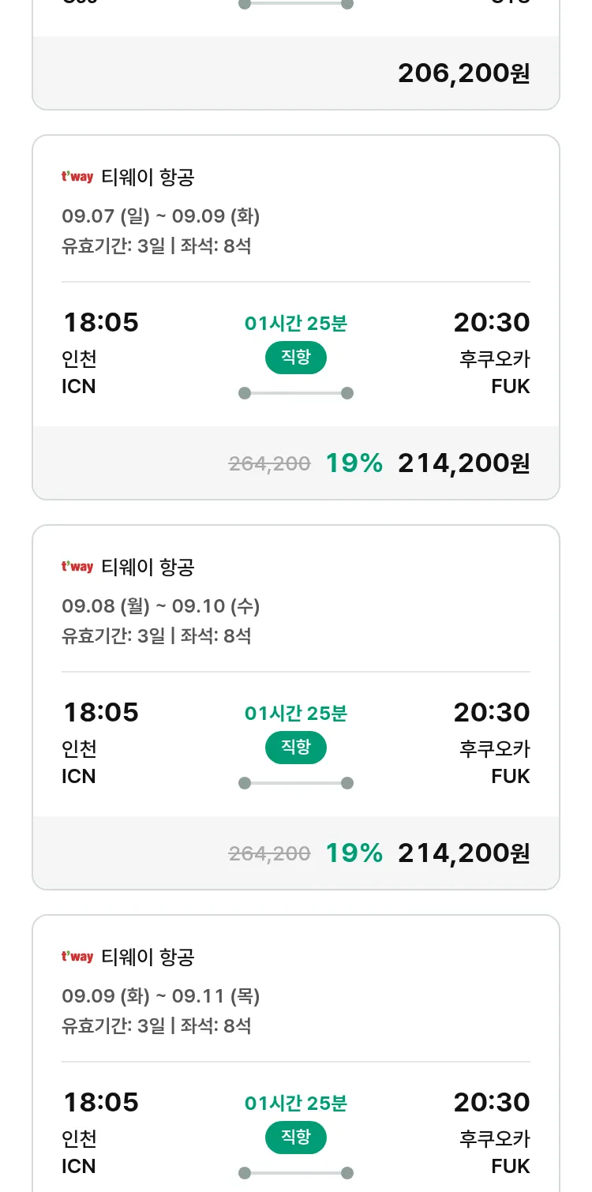Tap 직항 badge on 09.09 flight
The height and width of the screenshot is (1192, 592).
tap(296, 1138)
